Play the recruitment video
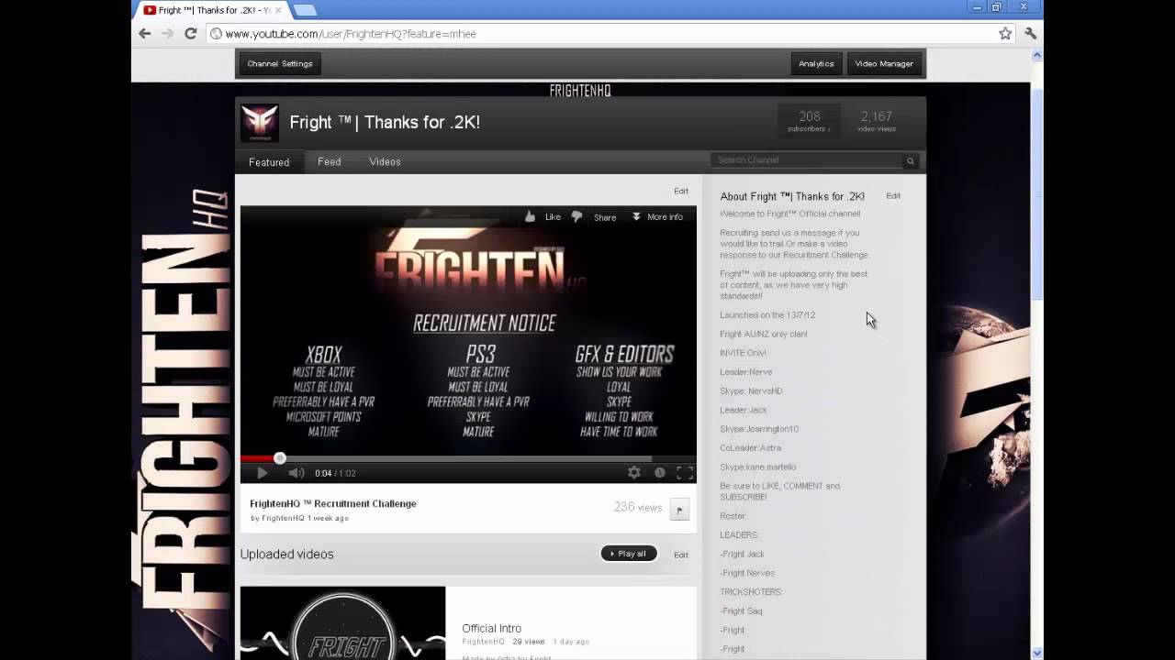Viewport: 1175px width, 660px height. click(262, 473)
